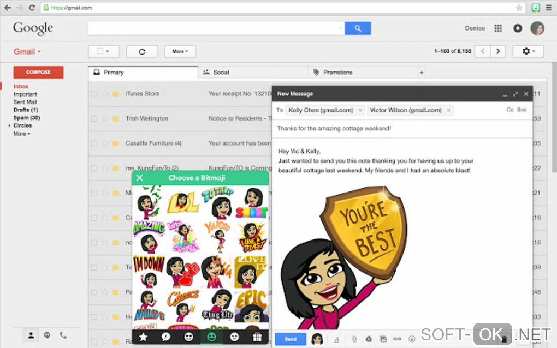Image resolution: width=557 pixels, height=348 pixels.
Task: Open the select-all checkbox dropdown
Action: coord(104,51)
